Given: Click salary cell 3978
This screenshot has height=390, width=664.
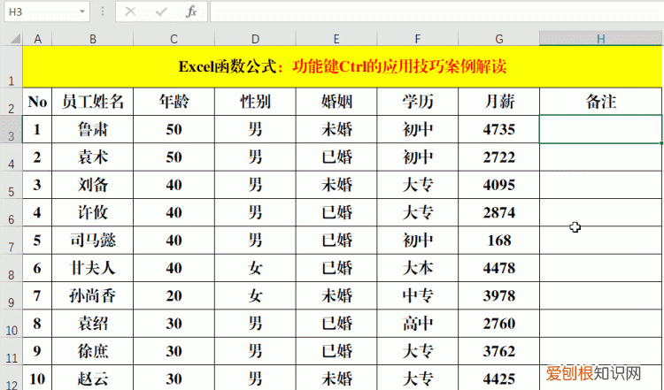Looking at the screenshot, I should pos(498,295).
